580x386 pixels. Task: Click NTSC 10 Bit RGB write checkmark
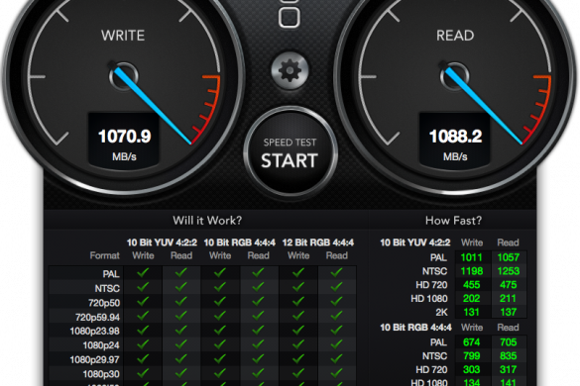click(x=220, y=287)
